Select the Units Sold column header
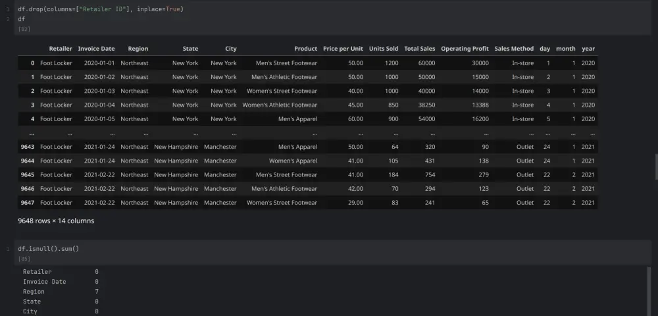 [384, 49]
